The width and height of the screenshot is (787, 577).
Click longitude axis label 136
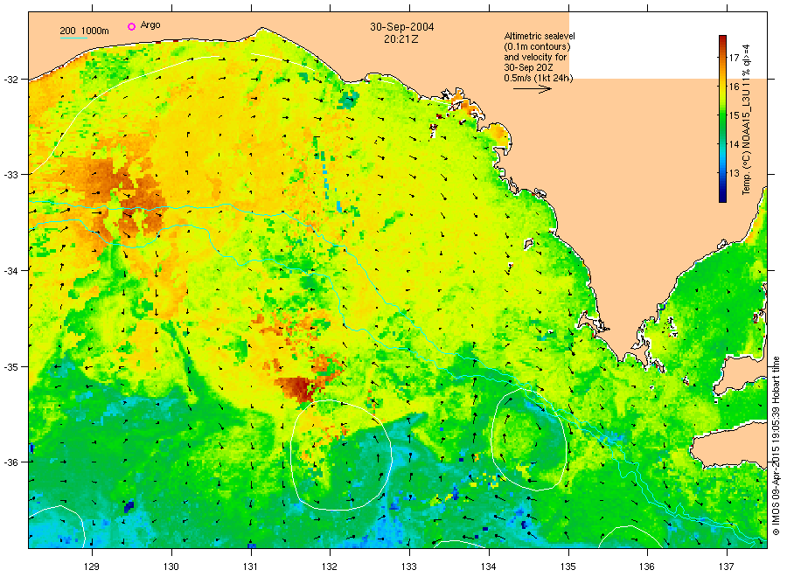647,567
